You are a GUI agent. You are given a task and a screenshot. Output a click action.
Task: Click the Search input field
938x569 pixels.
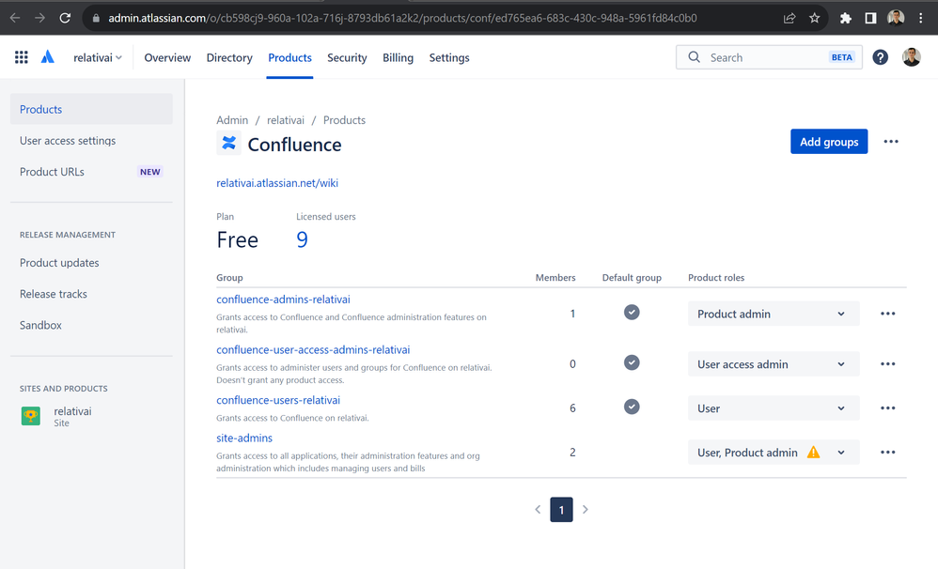coord(769,57)
